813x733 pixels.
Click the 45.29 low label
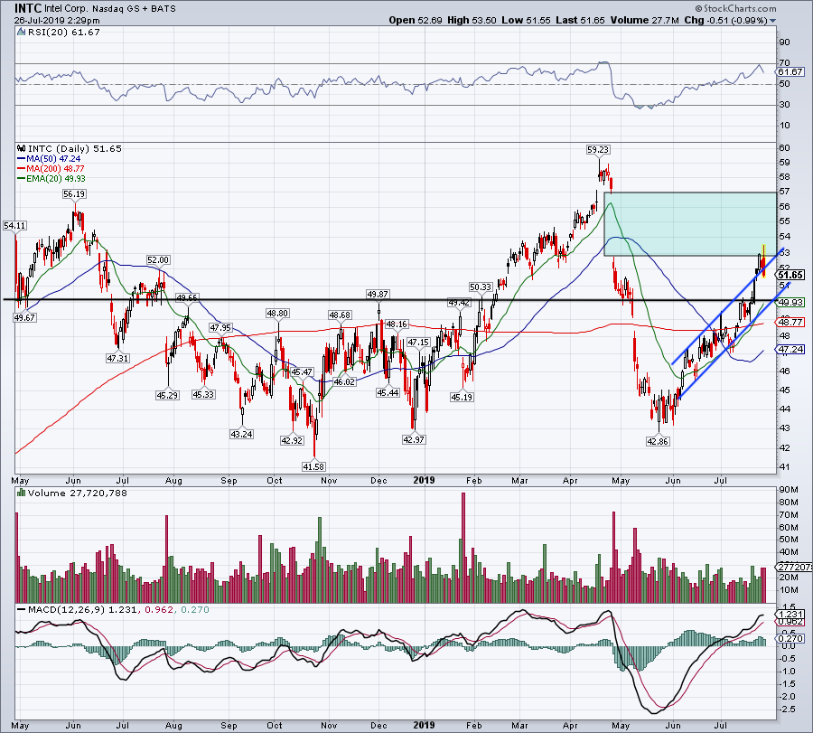pyautogui.click(x=167, y=395)
